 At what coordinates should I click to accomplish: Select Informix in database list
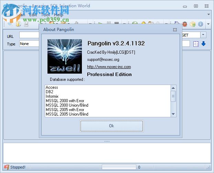tap(52, 96)
